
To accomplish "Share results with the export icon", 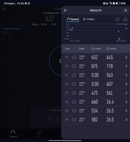I will pos(125,19).
